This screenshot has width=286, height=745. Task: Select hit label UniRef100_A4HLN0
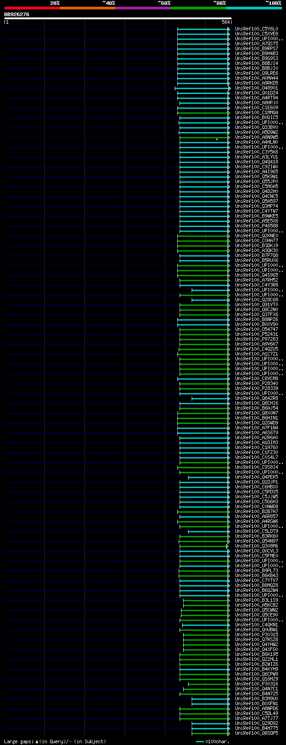pyautogui.click(x=257, y=142)
